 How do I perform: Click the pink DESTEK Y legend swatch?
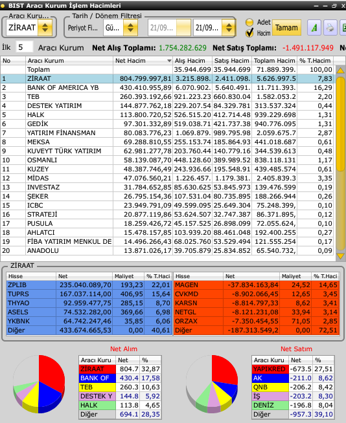[x=97, y=396]
